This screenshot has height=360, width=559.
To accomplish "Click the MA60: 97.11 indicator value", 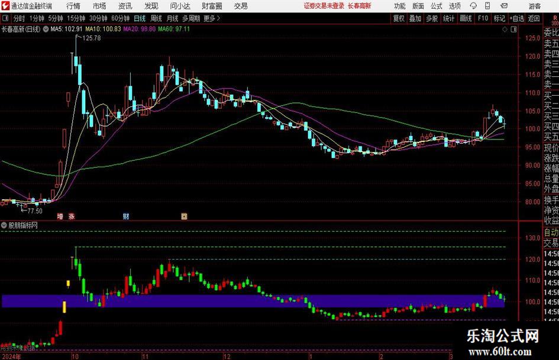I will [174, 29].
